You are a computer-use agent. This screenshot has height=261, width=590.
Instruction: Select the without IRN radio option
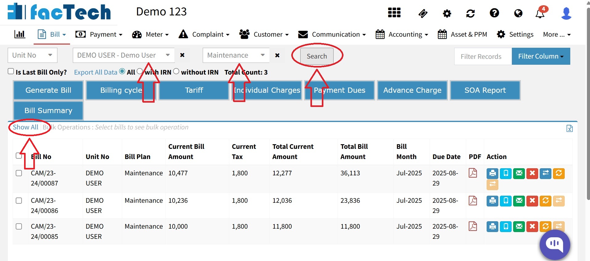(176, 71)
